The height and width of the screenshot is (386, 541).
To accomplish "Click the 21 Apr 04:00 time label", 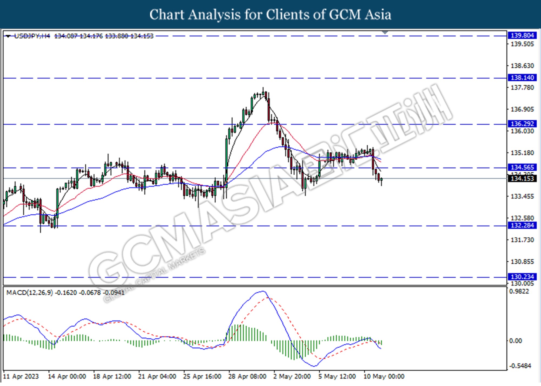I will (157, 377).
